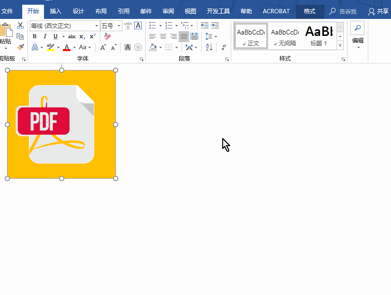Toggle bulleted list
Viewport: 391px width, 295px height.
pyautogui.click(x=152, y=26)
